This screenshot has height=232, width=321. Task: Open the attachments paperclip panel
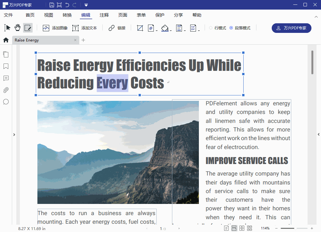(6, 90)
